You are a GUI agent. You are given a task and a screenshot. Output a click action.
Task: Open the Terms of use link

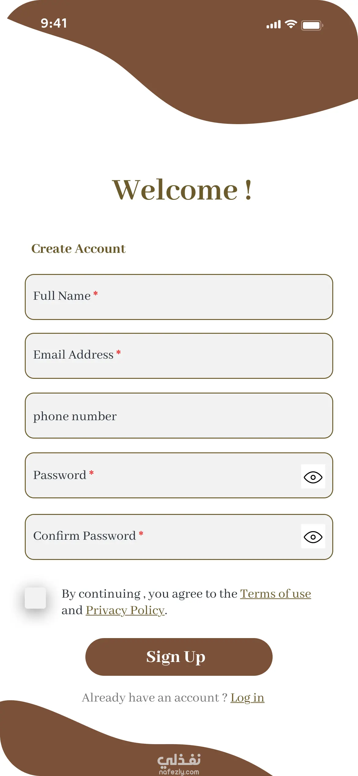tap(275, 594)
